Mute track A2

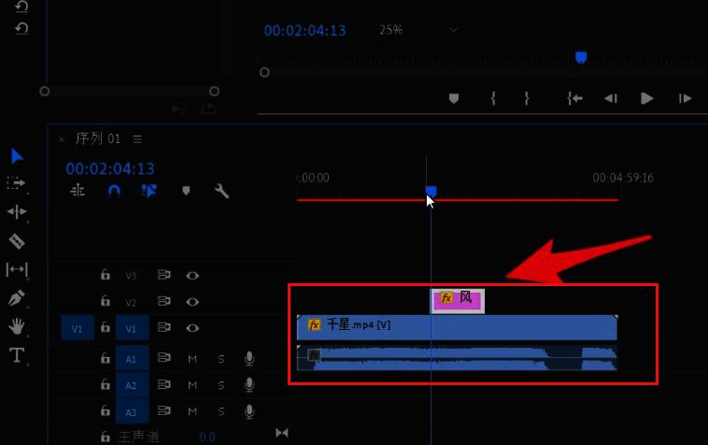click(192, 385)
